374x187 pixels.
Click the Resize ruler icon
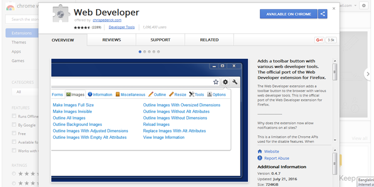point(171,95)
